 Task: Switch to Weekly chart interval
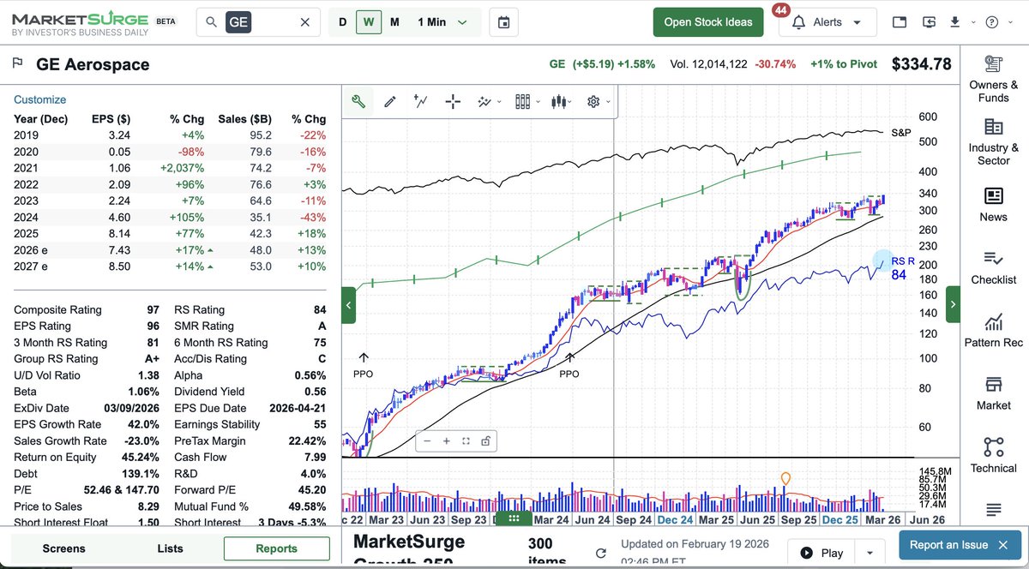368,22
